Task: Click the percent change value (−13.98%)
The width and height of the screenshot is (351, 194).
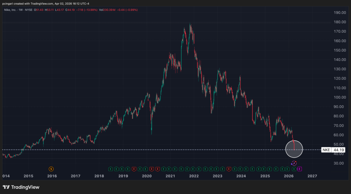Action: click(90, 10)
